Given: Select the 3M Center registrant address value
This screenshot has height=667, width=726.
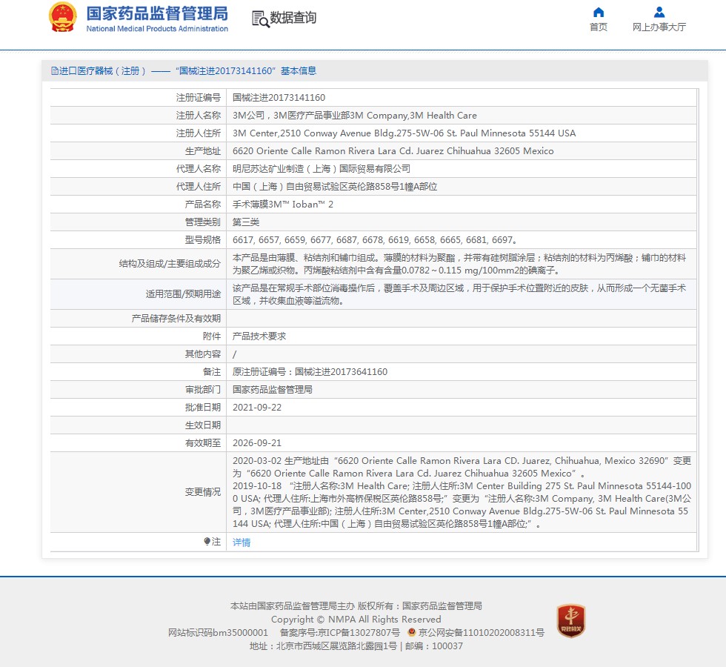Looking at the screenshot, I should tap(404, 133).
